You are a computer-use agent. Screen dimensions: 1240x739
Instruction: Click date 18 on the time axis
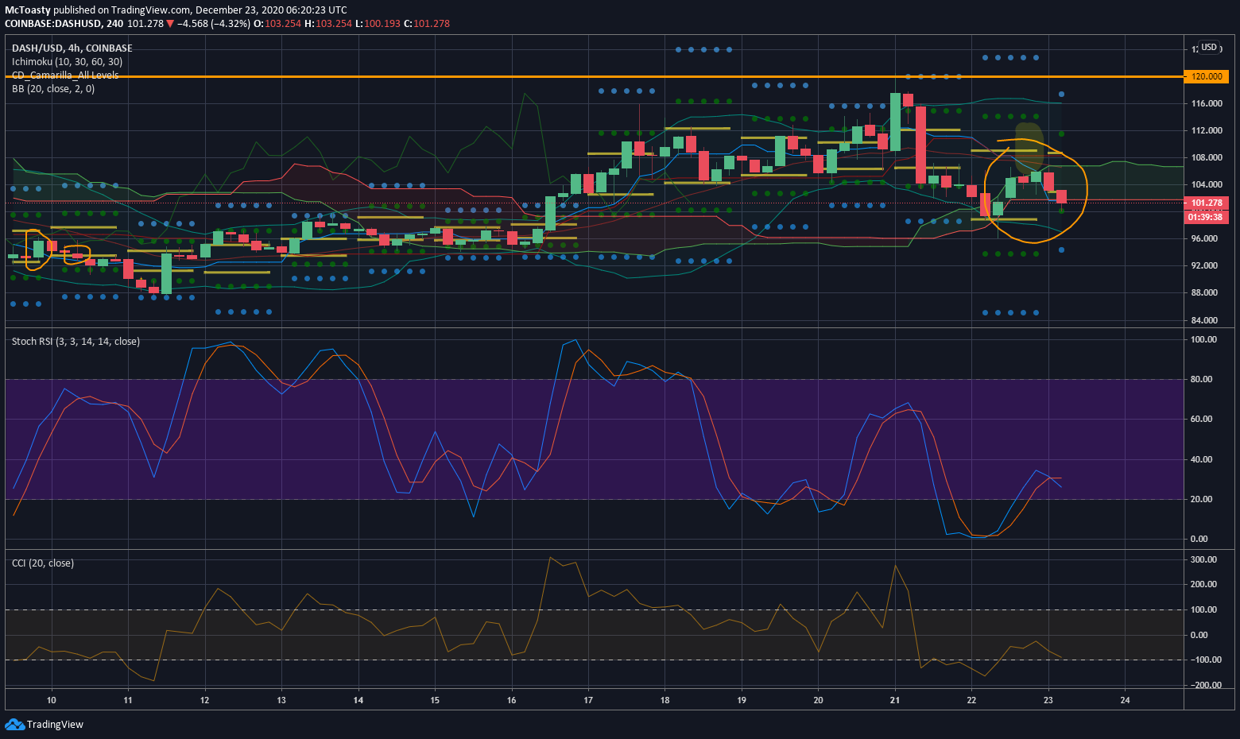point(665,700)
